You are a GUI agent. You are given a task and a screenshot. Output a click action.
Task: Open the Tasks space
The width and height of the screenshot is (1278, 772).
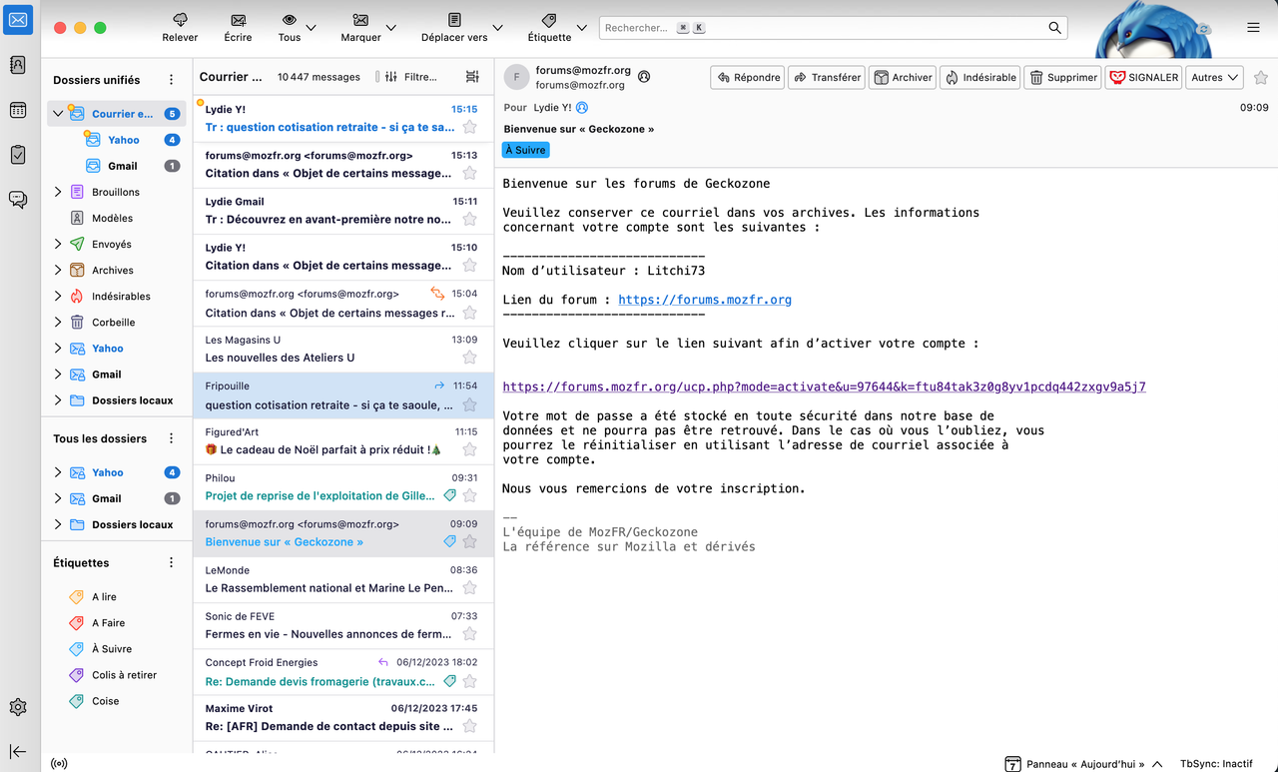[18, 155]
